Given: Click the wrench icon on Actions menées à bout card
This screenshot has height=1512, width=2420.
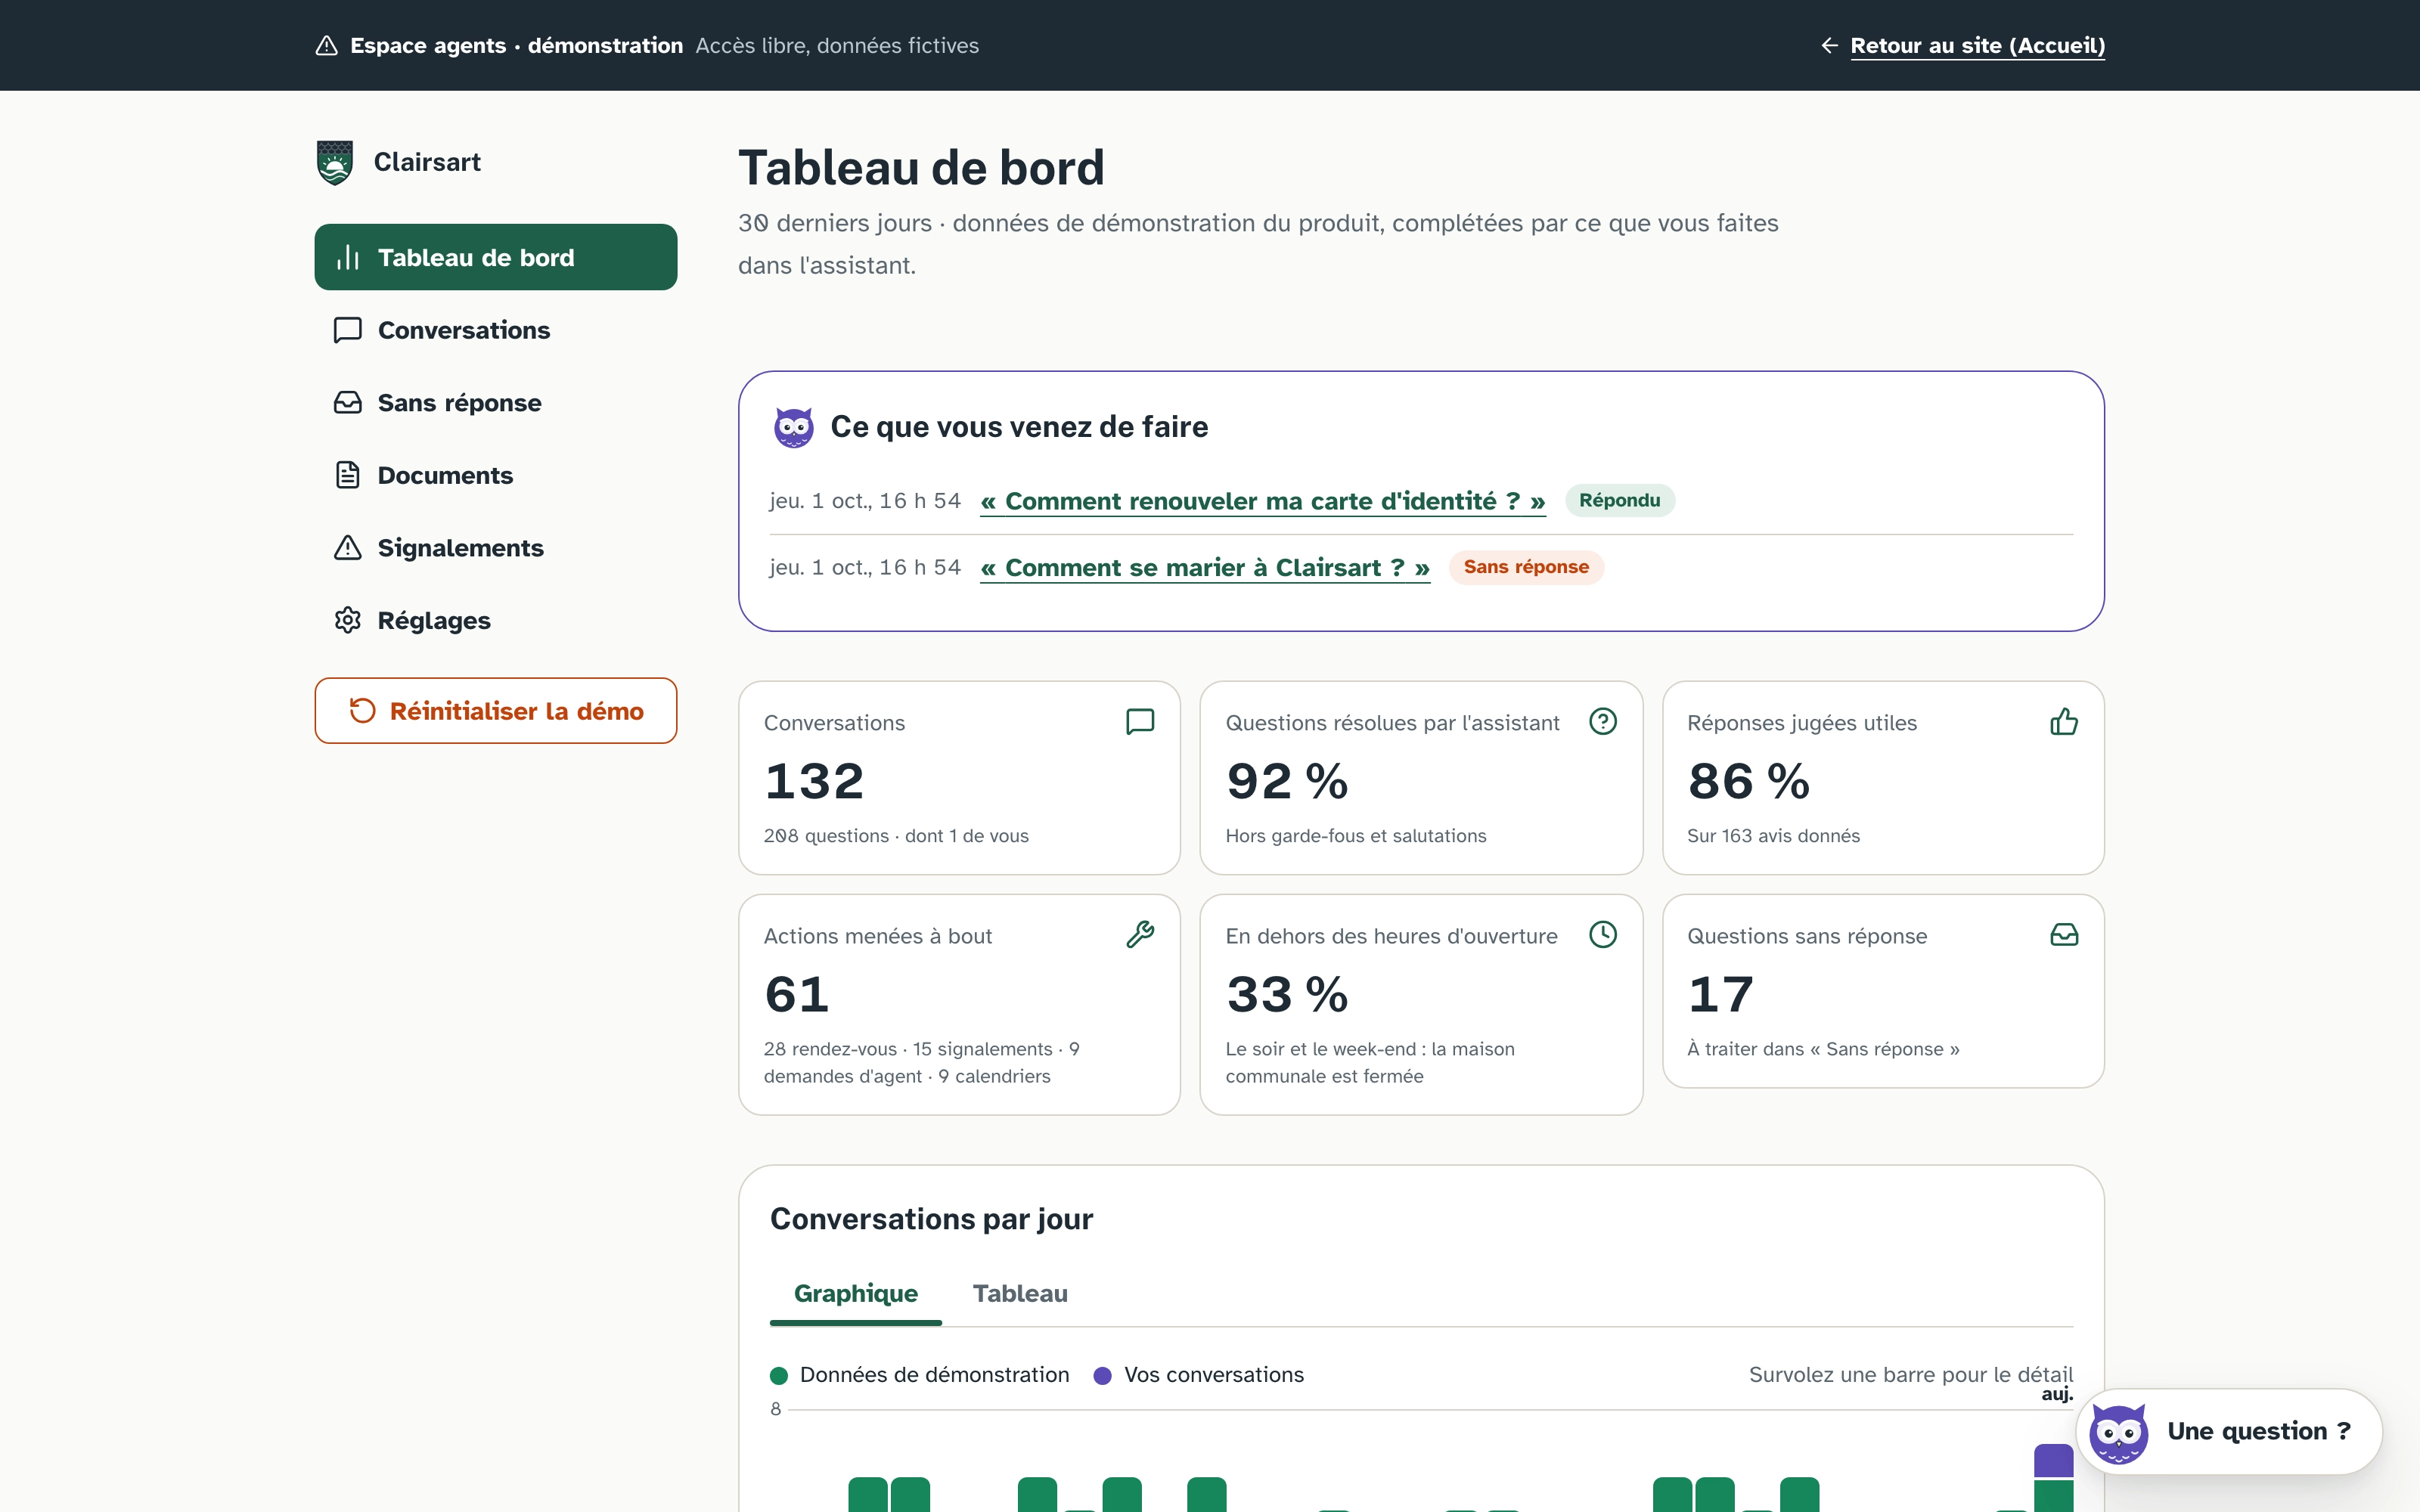Looking at the screenshot, I should point(1140,935).
